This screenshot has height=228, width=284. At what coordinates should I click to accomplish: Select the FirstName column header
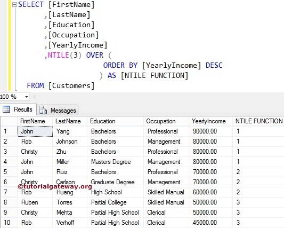coord(35,121)
